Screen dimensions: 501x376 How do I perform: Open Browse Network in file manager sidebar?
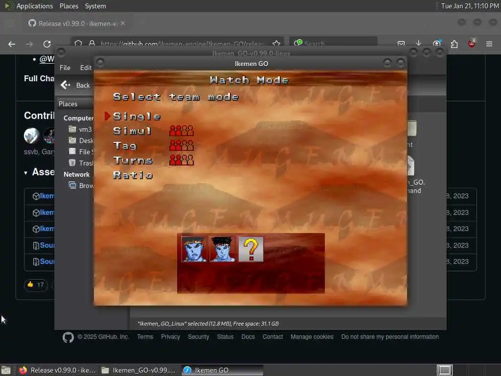pyautogui.click(x=81, y=186)
